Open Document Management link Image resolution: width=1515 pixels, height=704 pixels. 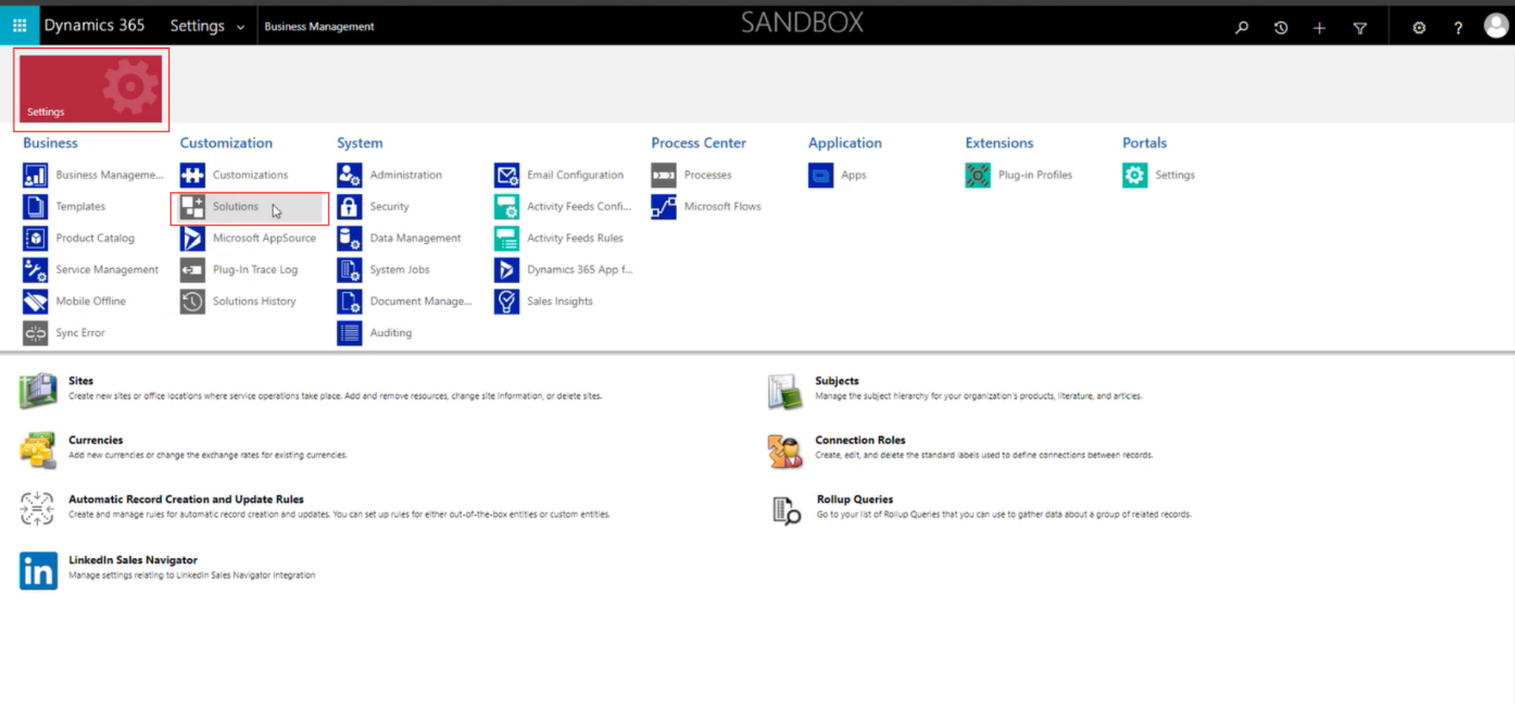(x=421, y=301)
